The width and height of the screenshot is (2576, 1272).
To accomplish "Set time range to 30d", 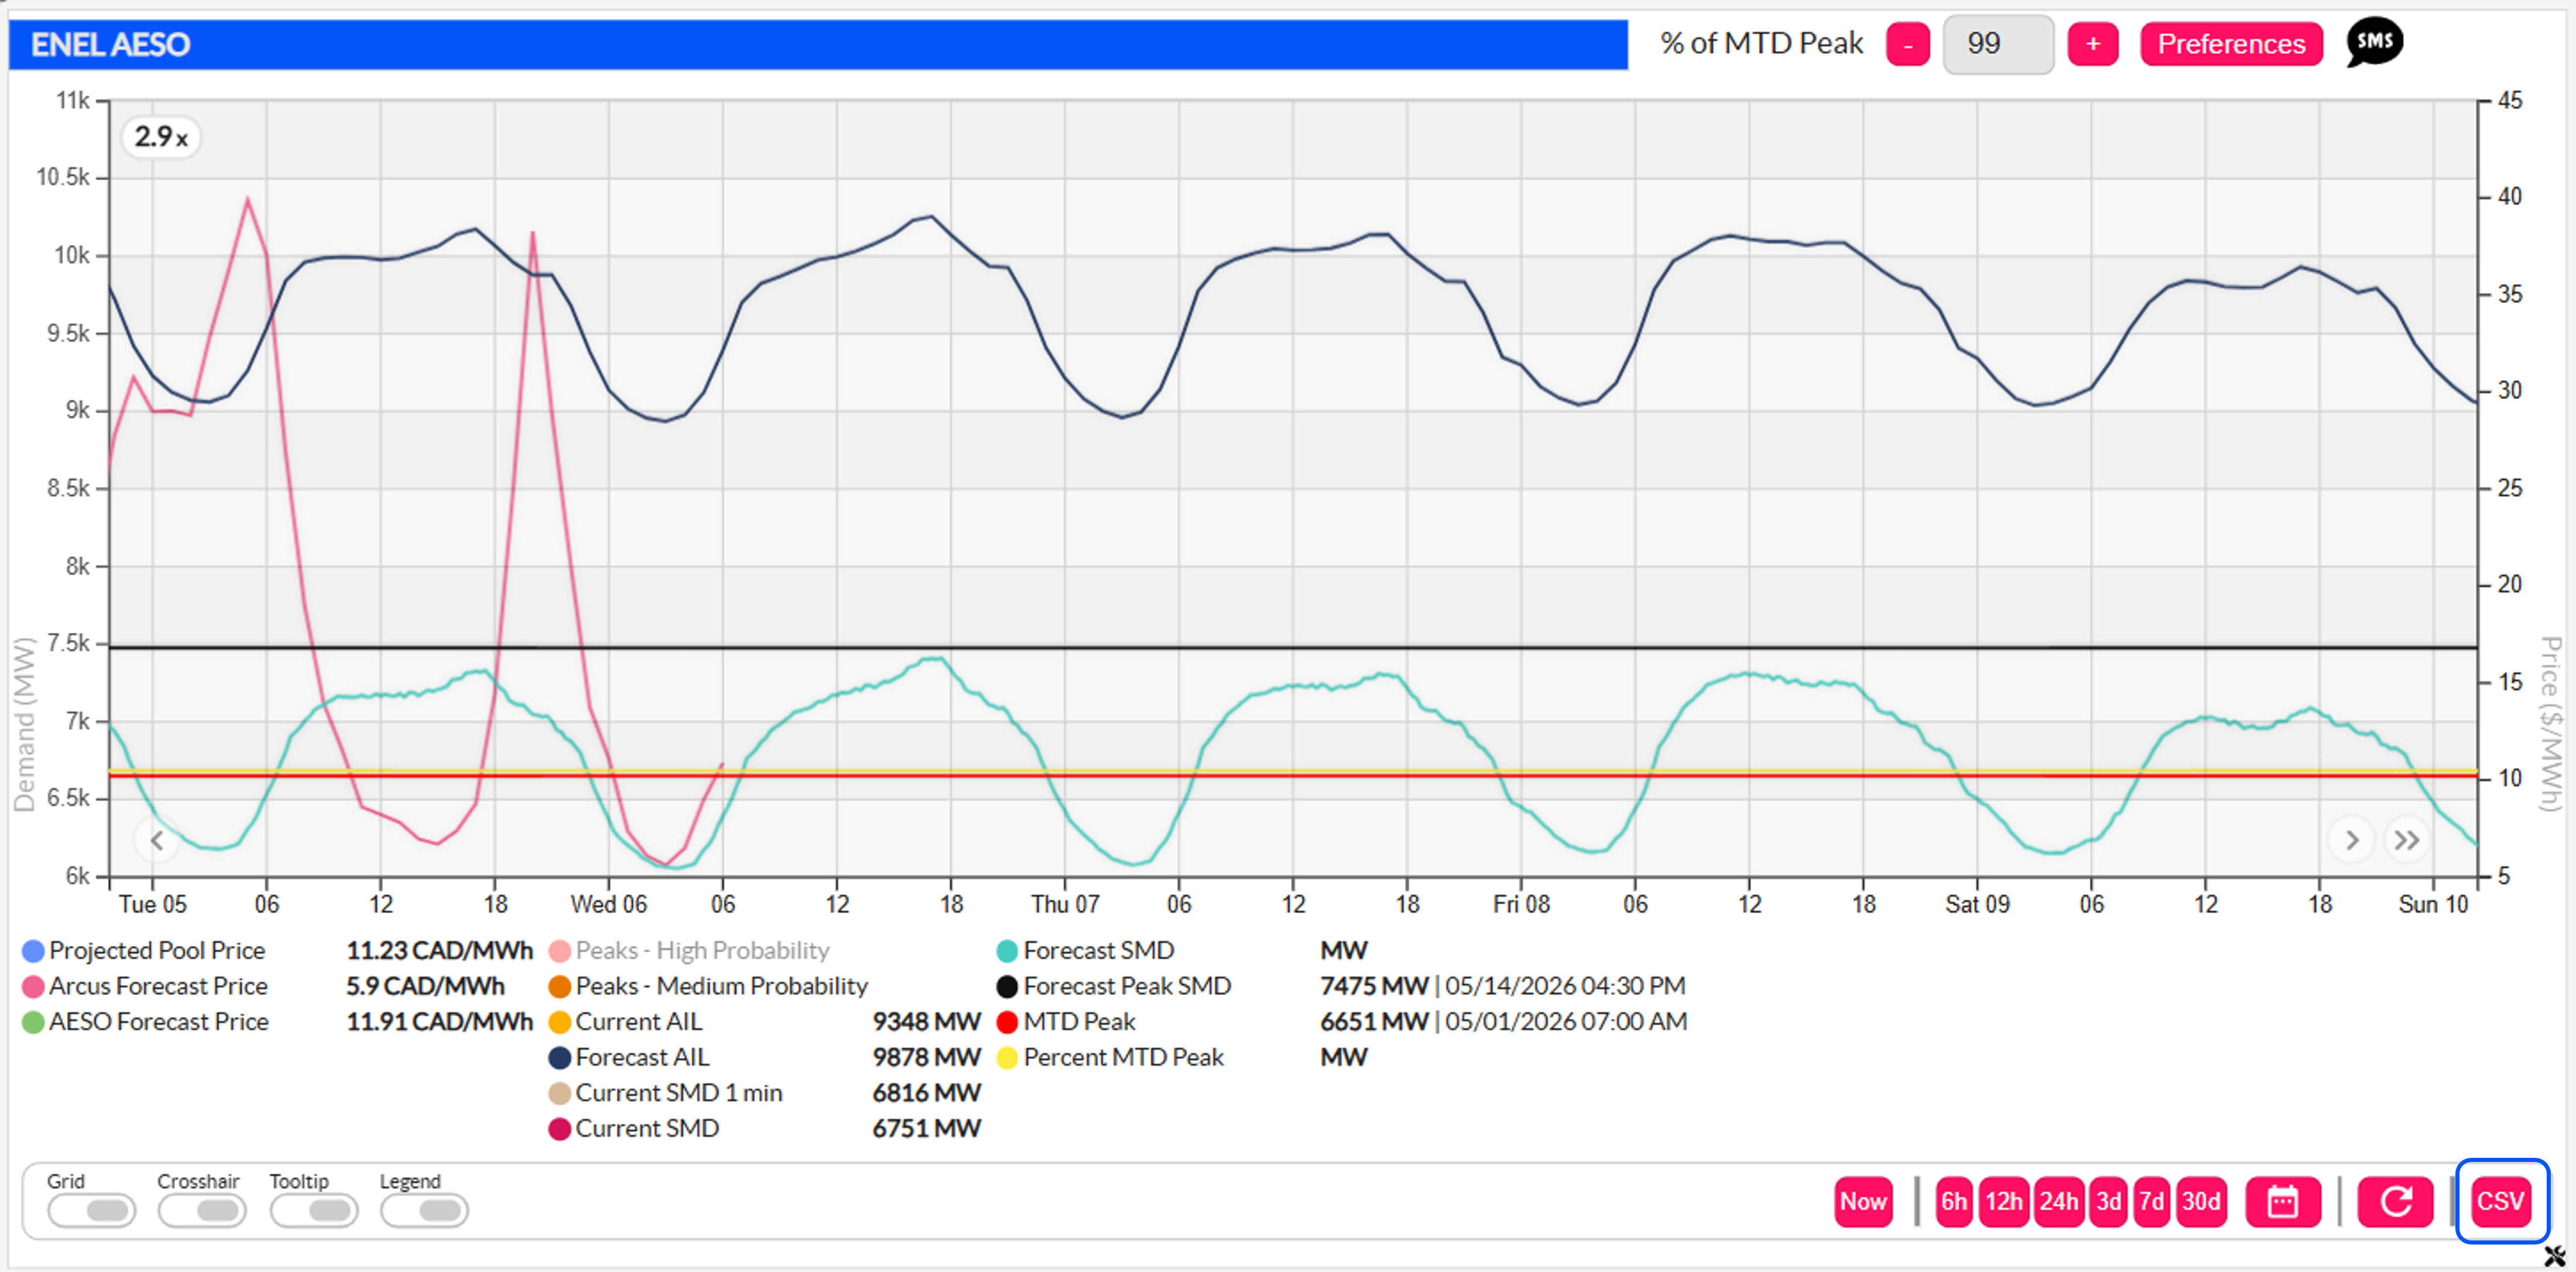I will [2201, 1201].
